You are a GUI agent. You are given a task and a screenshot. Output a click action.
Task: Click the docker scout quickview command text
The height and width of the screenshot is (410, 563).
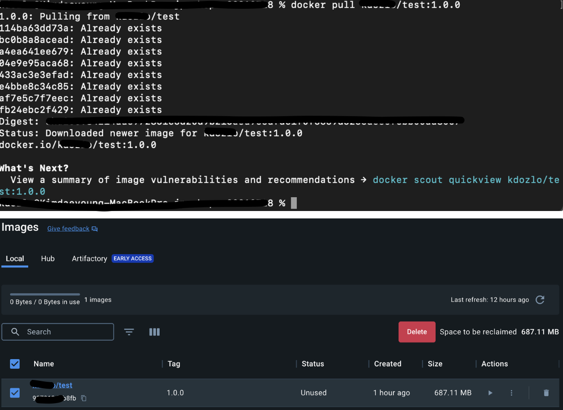[x=437, y=180]
